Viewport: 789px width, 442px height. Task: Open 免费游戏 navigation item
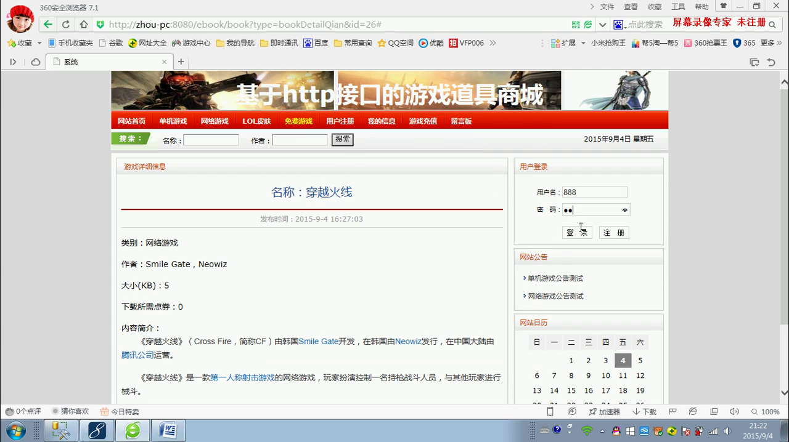[298, 121]
